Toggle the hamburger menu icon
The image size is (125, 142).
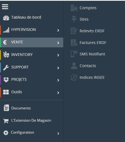pyautogui.click(x=5, y=7)
